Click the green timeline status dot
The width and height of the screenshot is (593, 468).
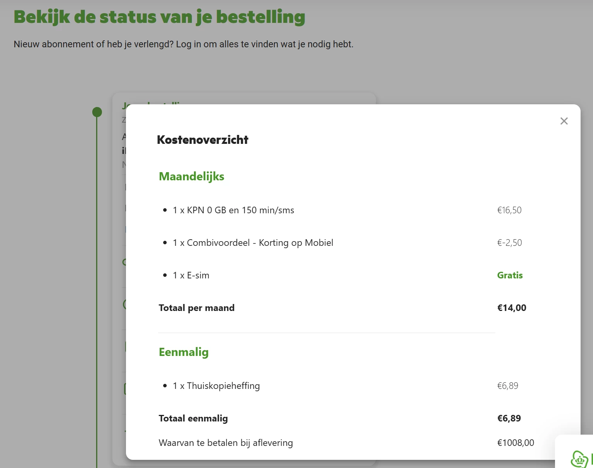97,112
